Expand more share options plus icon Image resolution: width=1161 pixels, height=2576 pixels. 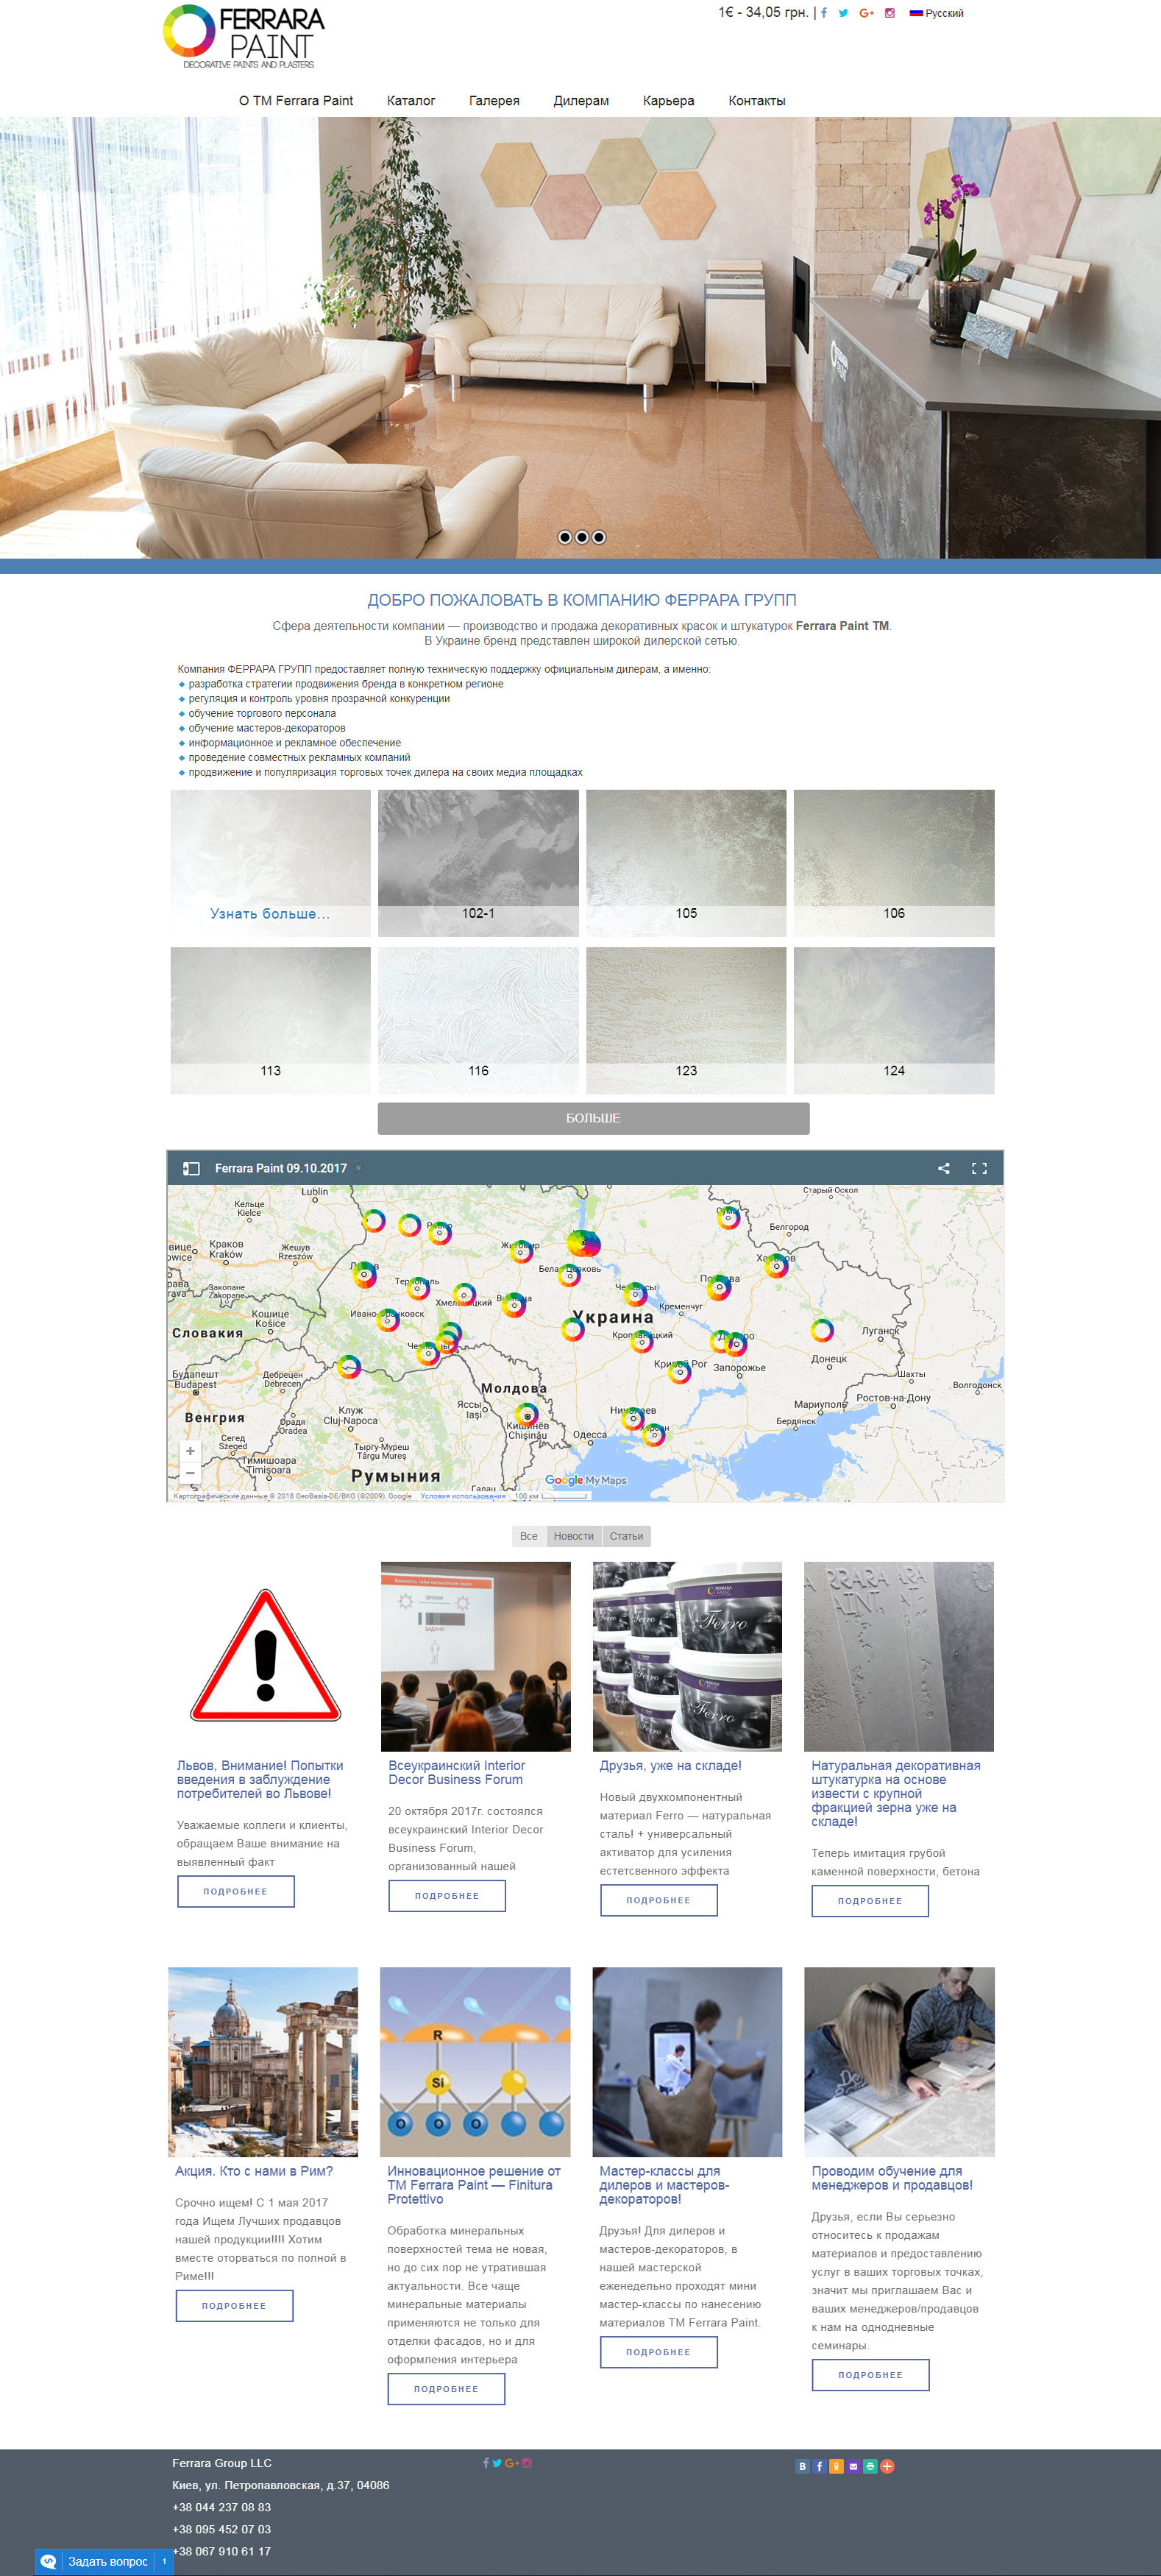point(887,2466)
